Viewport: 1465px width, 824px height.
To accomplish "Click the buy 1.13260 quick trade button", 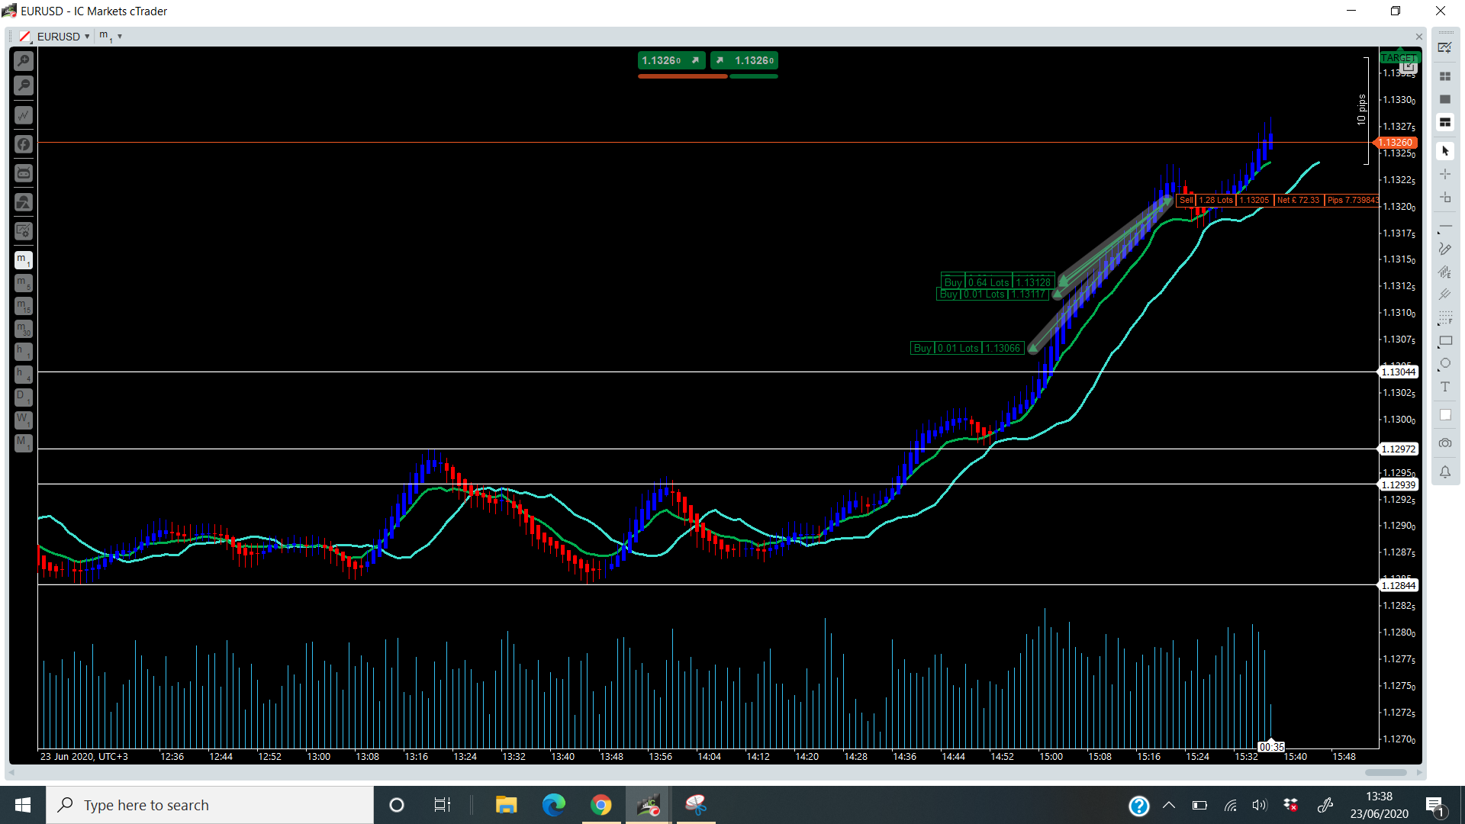I will (x=744, y=60).
